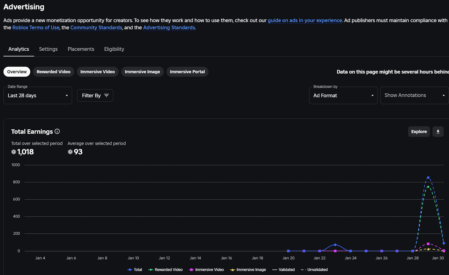Toggle the Overview filter pill
This screenshot has width=449, height=275.
coord(17,72)
